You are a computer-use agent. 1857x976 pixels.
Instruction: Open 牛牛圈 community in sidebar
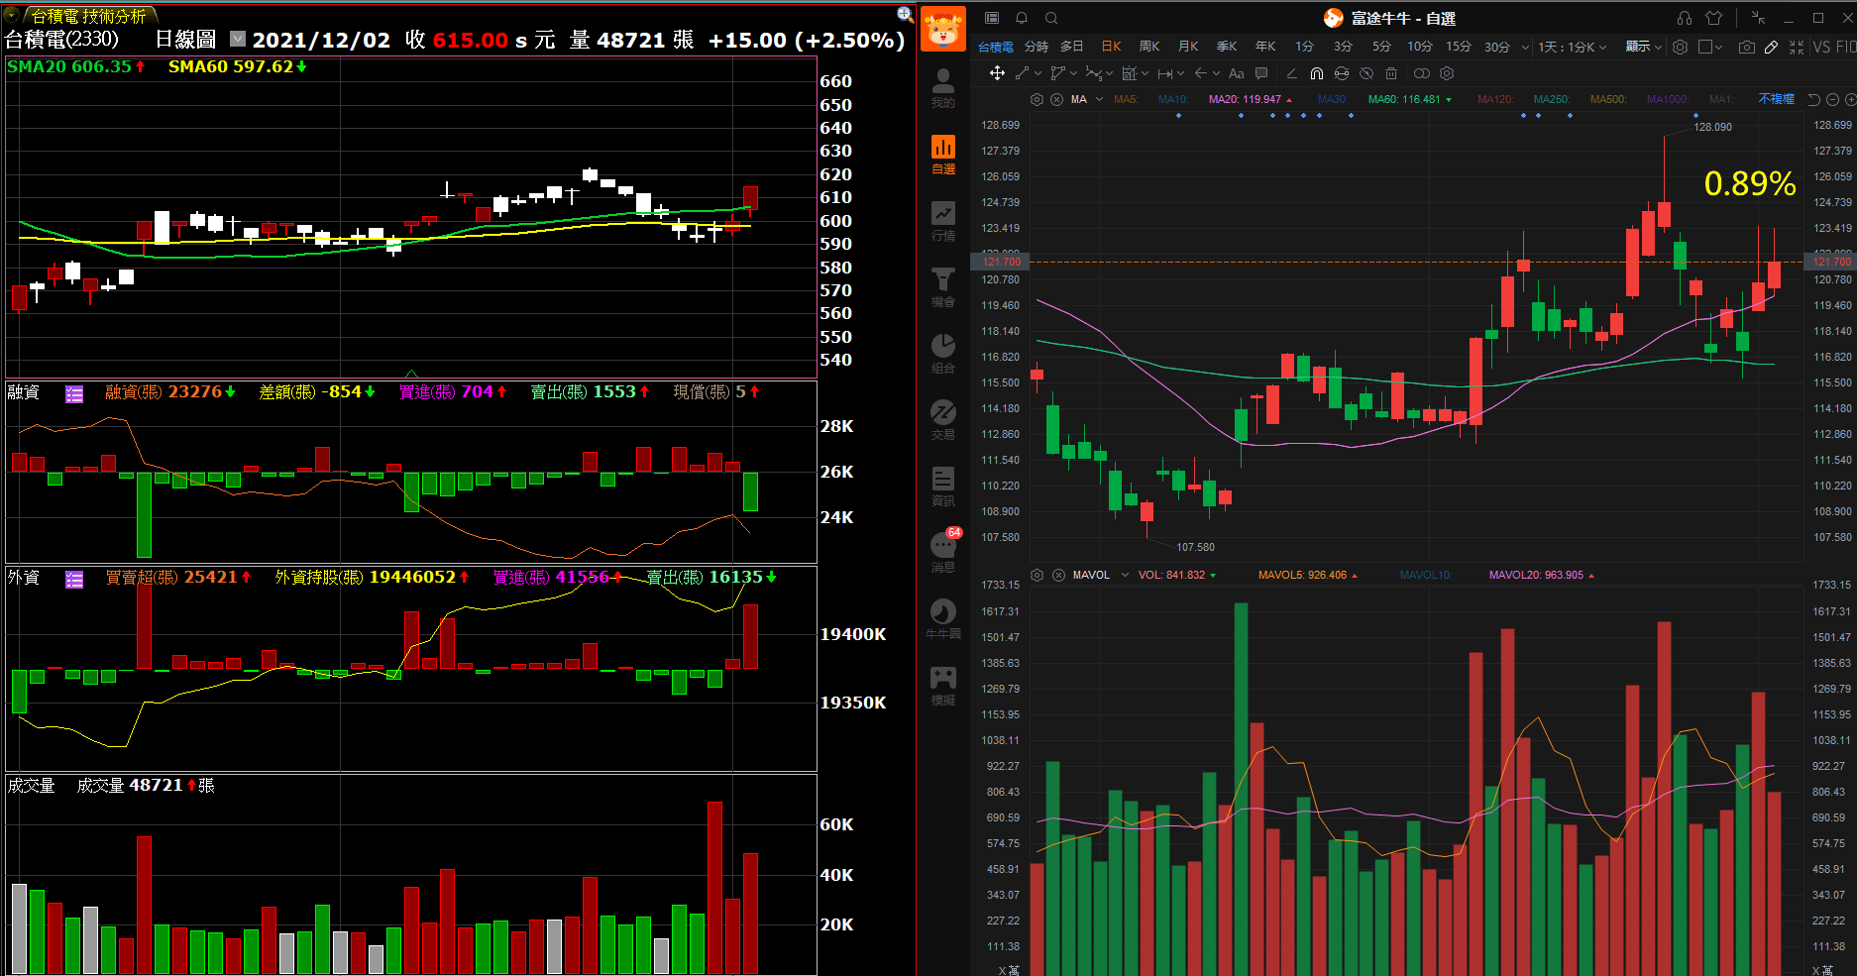point(943,618)
